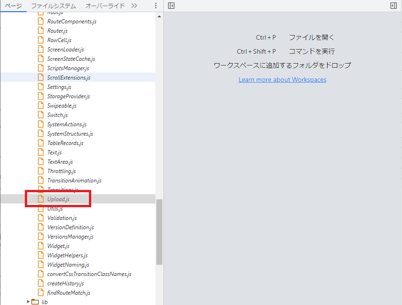Image resolution: width=402 pixels, height=305 pixels.
Task: Open the オーバーライド tab
Action: coord(105,6)
